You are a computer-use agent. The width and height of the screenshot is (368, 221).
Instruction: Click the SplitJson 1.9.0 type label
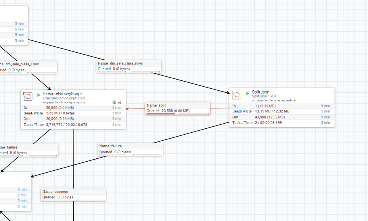[264, 96]
